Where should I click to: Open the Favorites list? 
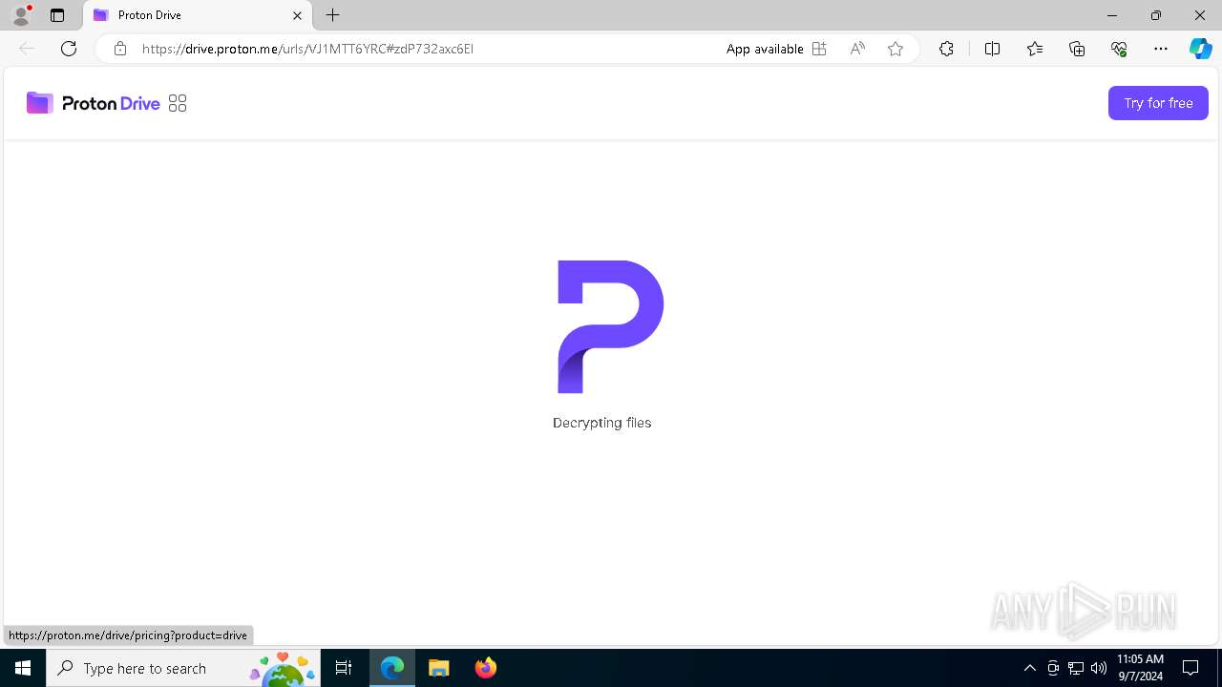(x=1035, y=49)
